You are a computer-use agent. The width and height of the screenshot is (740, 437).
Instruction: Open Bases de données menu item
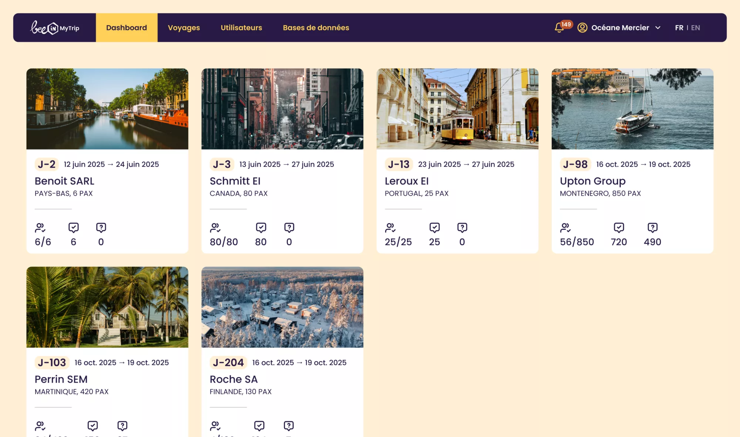(316, 28)
